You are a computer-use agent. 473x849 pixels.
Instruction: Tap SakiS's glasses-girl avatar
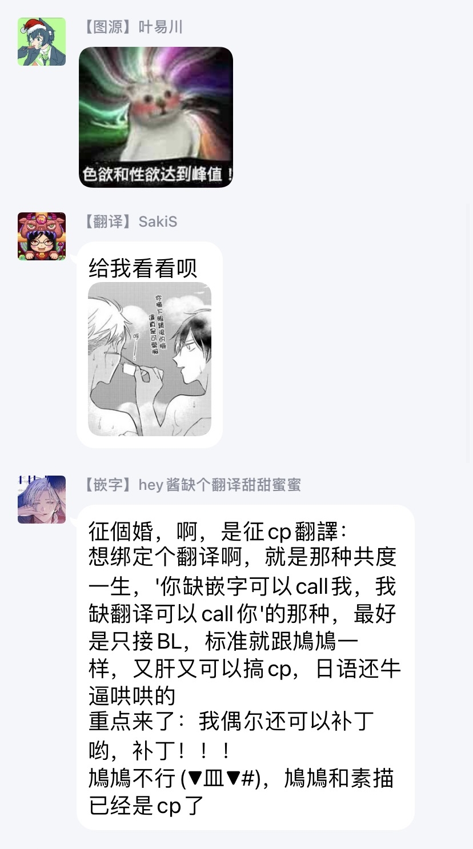[x=42, y=236]
